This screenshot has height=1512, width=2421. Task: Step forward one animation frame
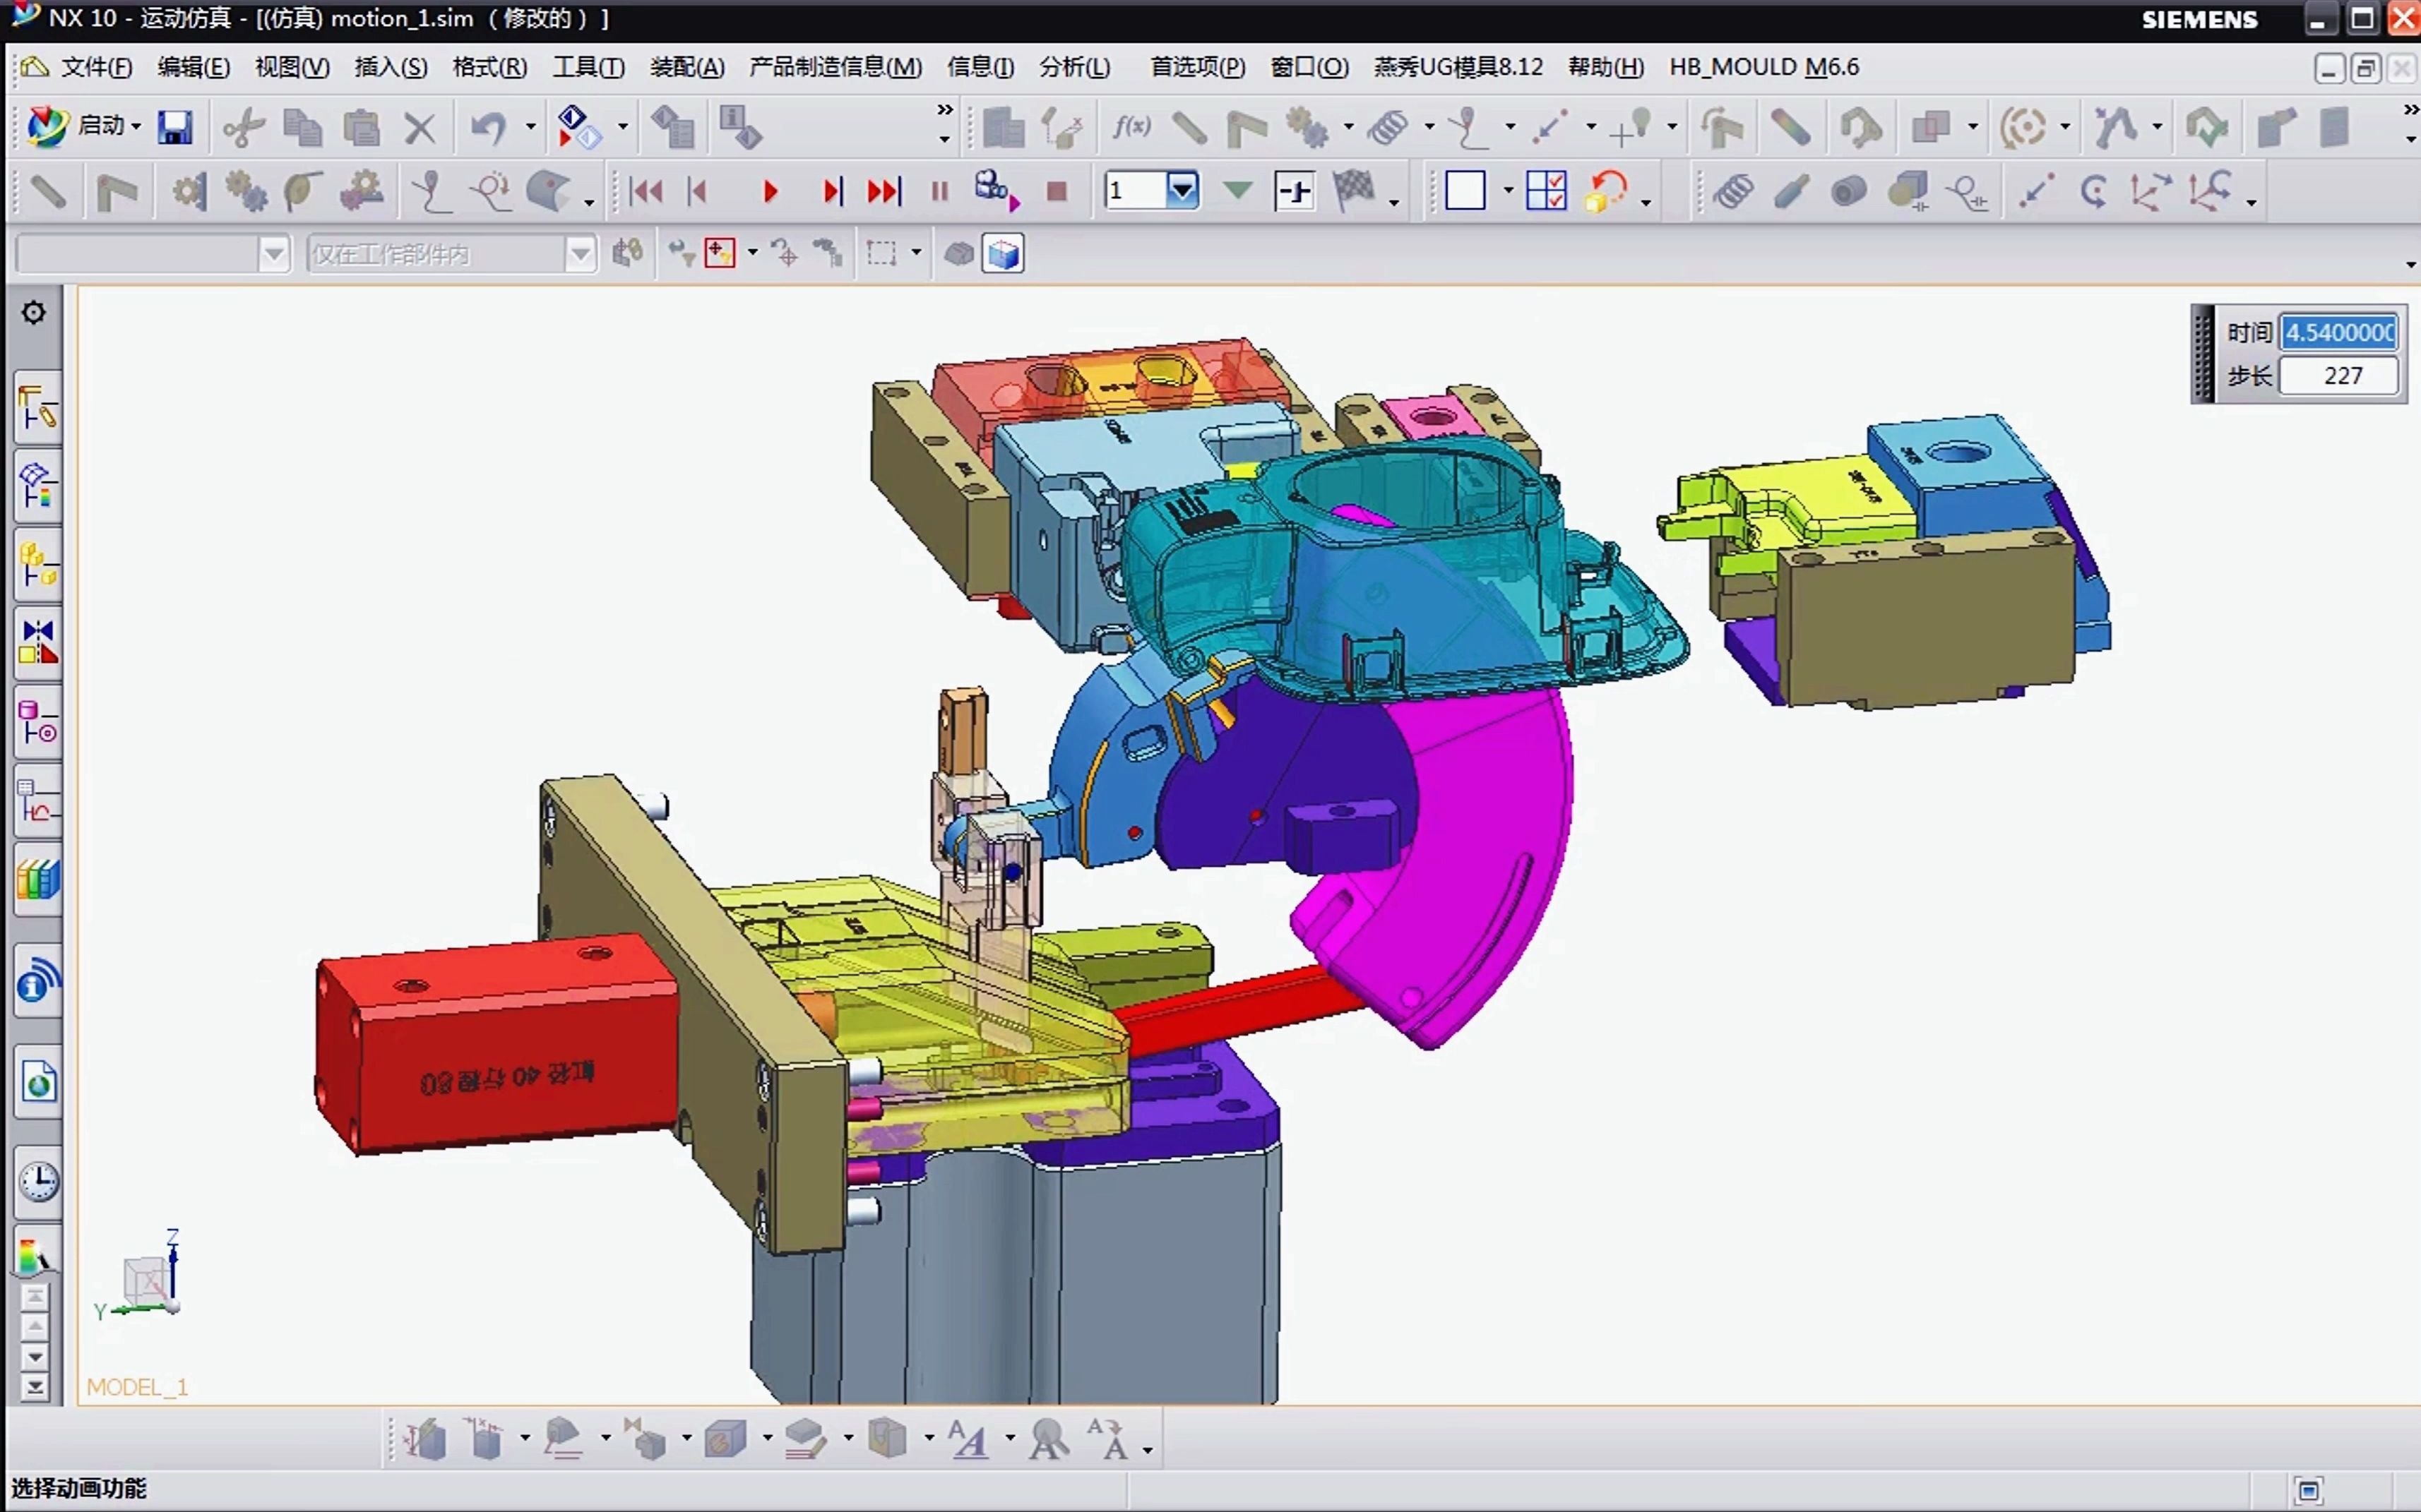[x=831, y=191]
